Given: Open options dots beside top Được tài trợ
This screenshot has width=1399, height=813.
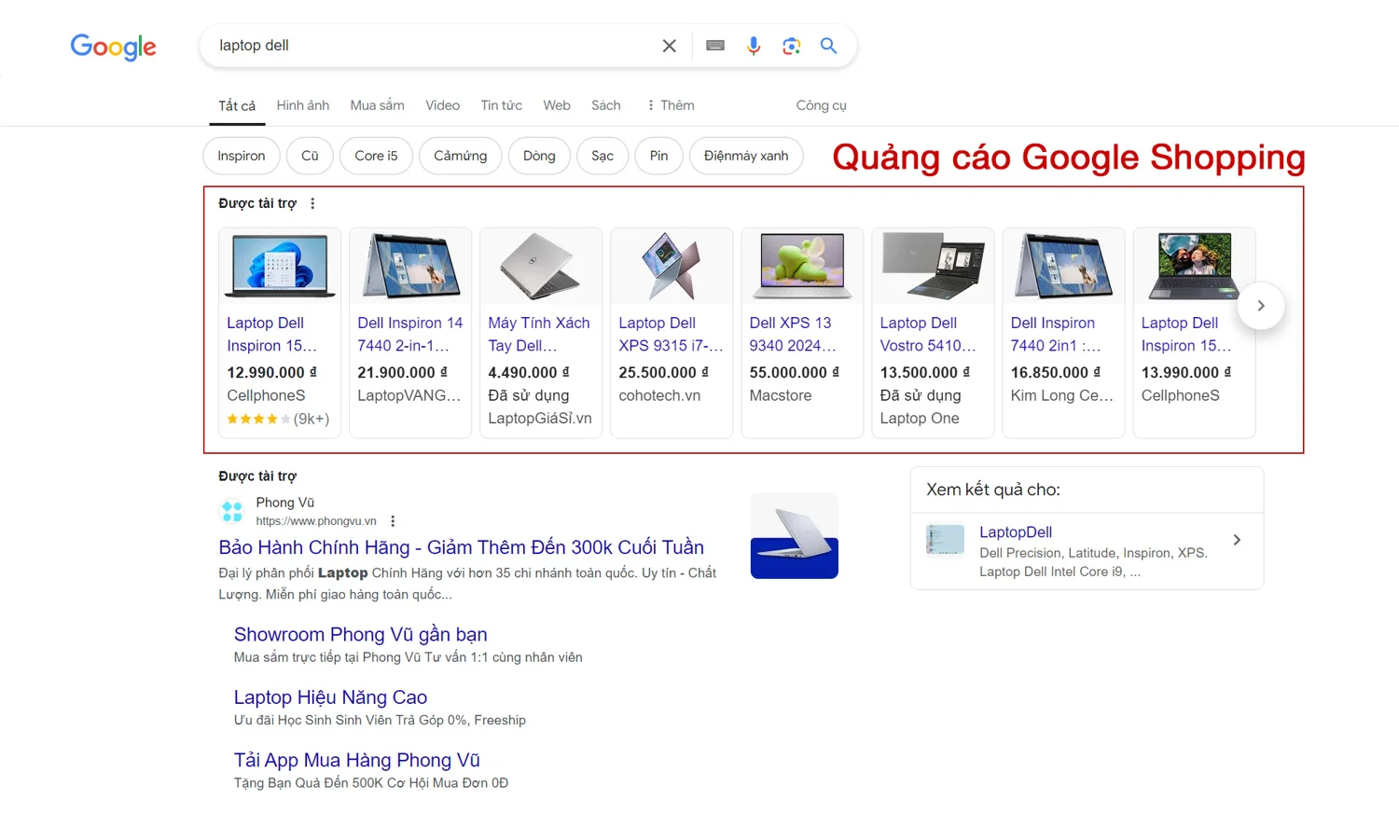Looking at the screenshot, I should [x=312, y=203].
